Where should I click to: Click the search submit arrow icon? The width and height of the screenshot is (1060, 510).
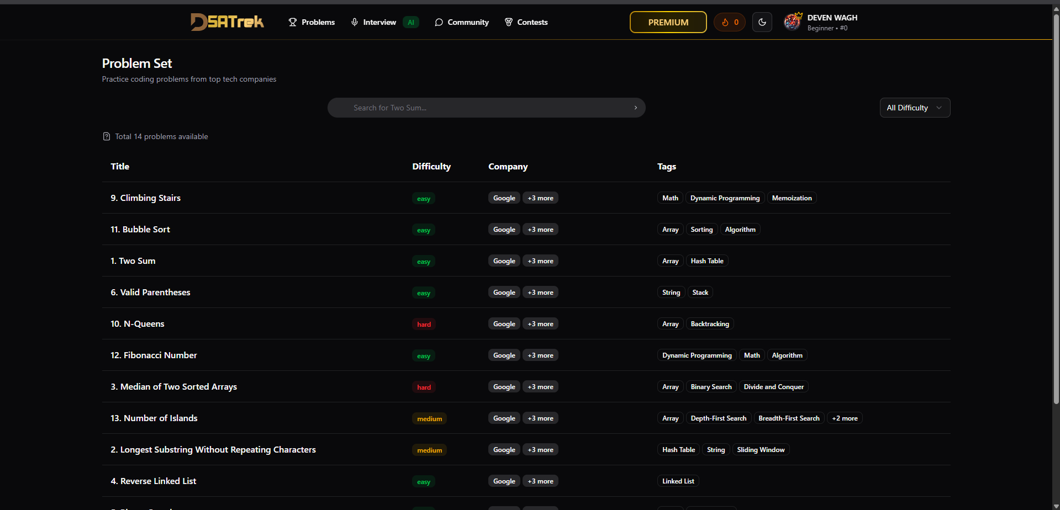pyautogui.click(x=636, y=108)
